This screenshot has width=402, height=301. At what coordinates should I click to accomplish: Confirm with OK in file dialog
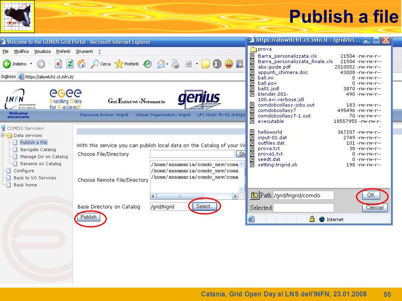tap(371, 195)
